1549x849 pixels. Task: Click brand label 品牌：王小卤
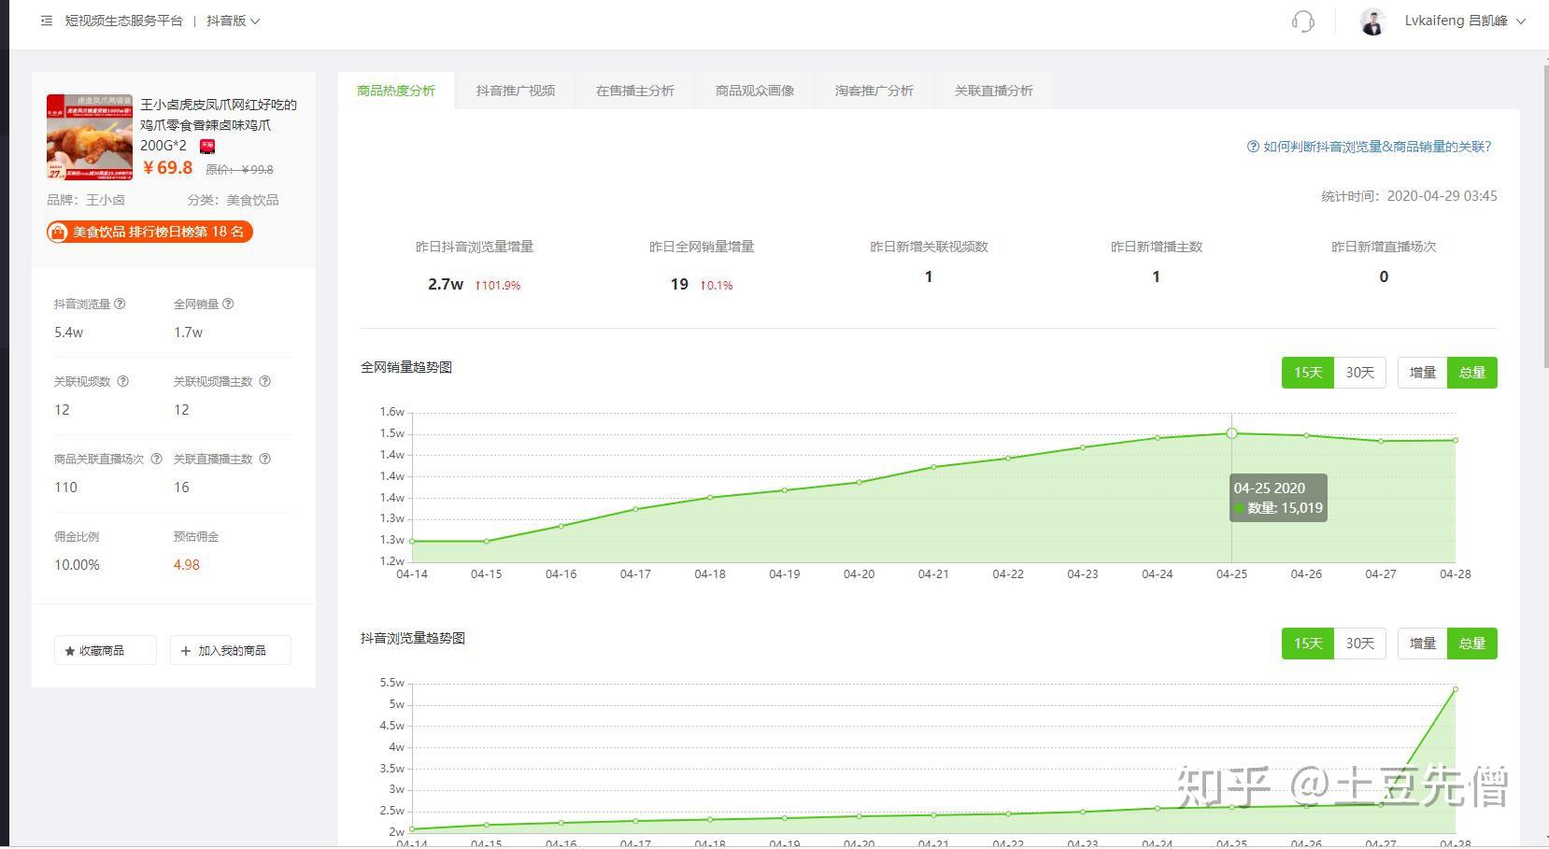[86, 200]
